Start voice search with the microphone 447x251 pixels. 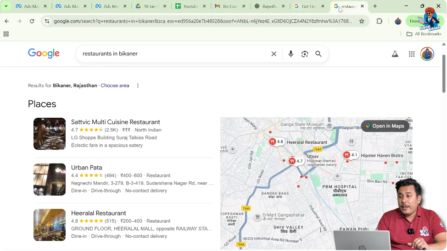coord(291,54)
